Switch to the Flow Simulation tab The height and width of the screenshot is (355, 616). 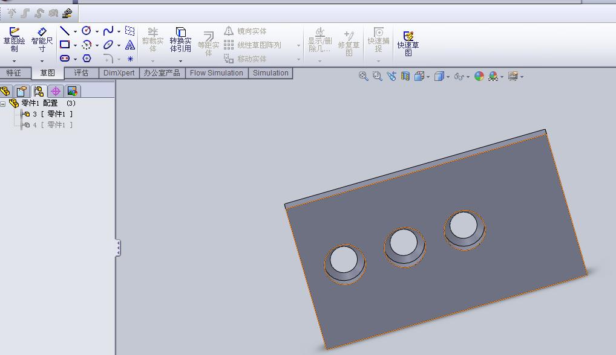(x=217, y=73)
